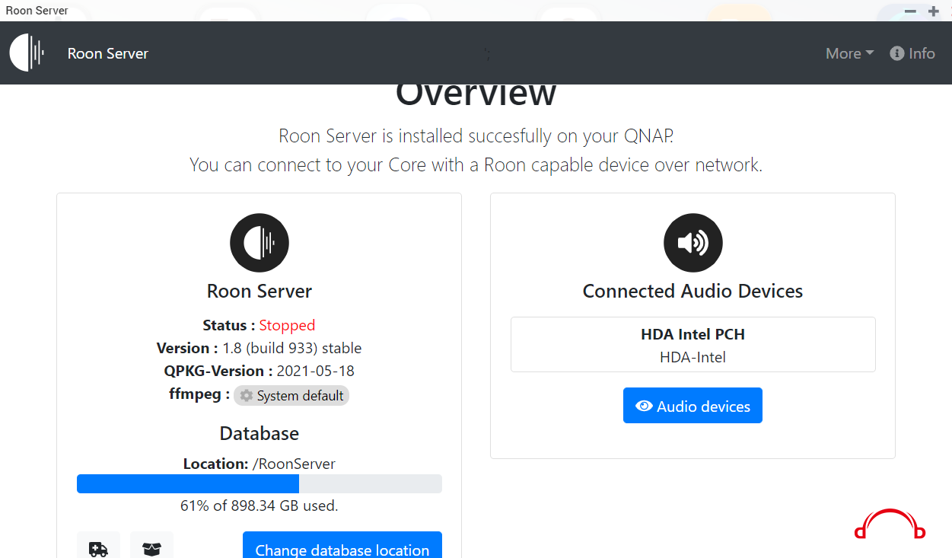Select the HDA Intel PCH device name
Viewport: 952px width, 558px height.
[x=693, y=334]
